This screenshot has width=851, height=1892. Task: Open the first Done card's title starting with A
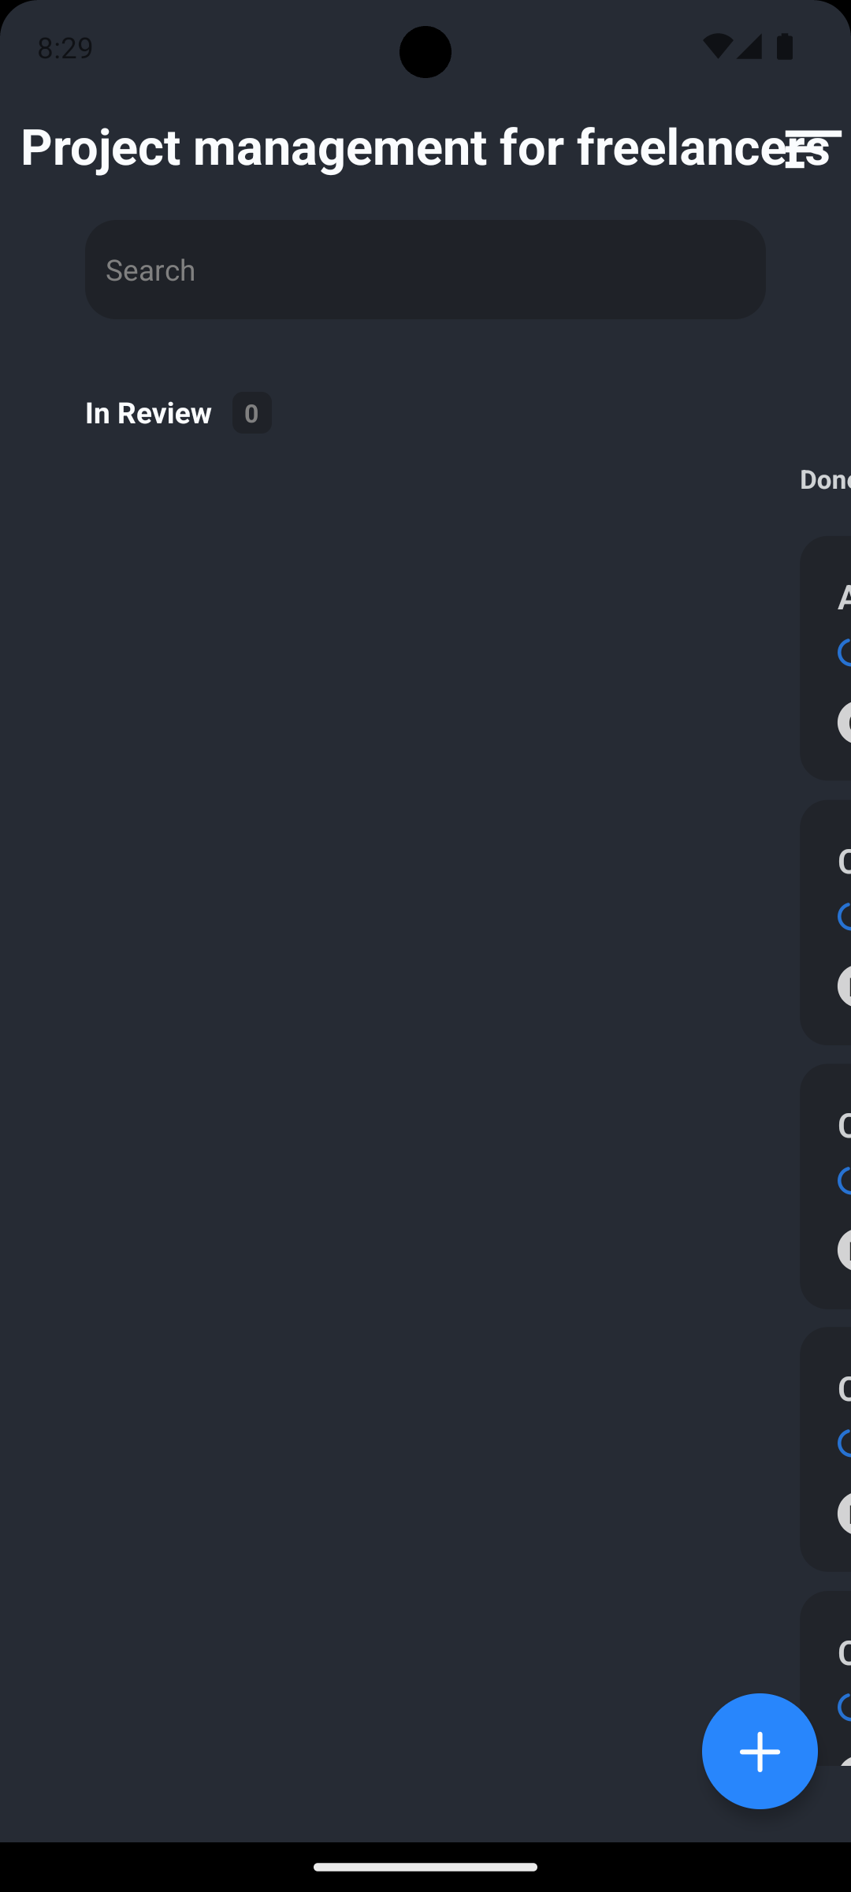(x=844, y=598)
